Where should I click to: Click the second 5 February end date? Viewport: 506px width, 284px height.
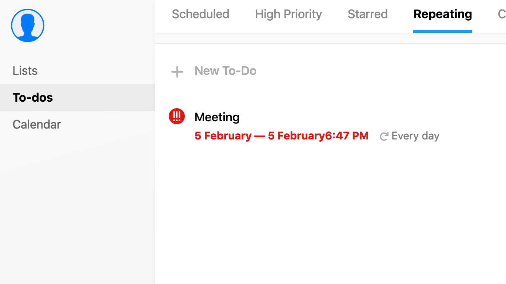pyautogui.click(x=296, y=136)
